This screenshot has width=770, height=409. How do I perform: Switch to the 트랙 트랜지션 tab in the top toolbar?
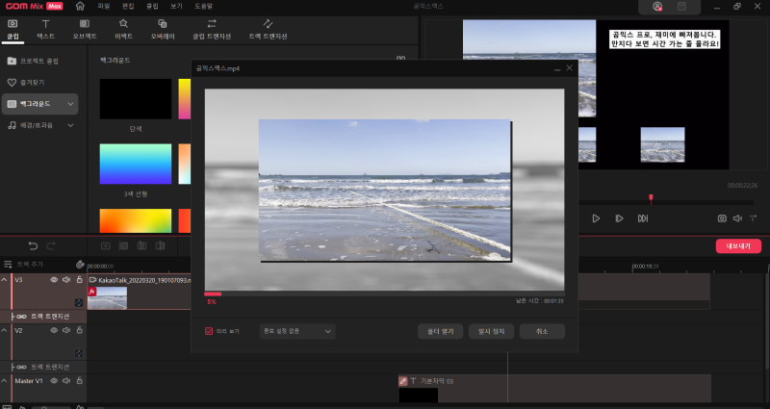coord(268,30)
